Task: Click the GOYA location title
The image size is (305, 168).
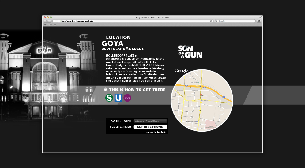Action: pyautogui.click(x=112, y=43)
